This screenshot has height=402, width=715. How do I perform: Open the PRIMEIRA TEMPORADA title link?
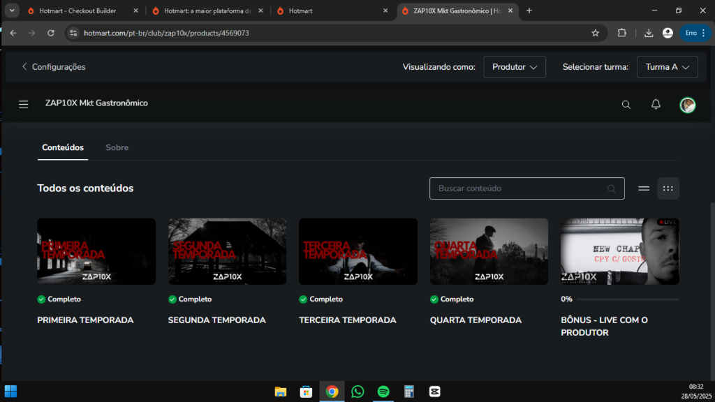pos(85,320)
